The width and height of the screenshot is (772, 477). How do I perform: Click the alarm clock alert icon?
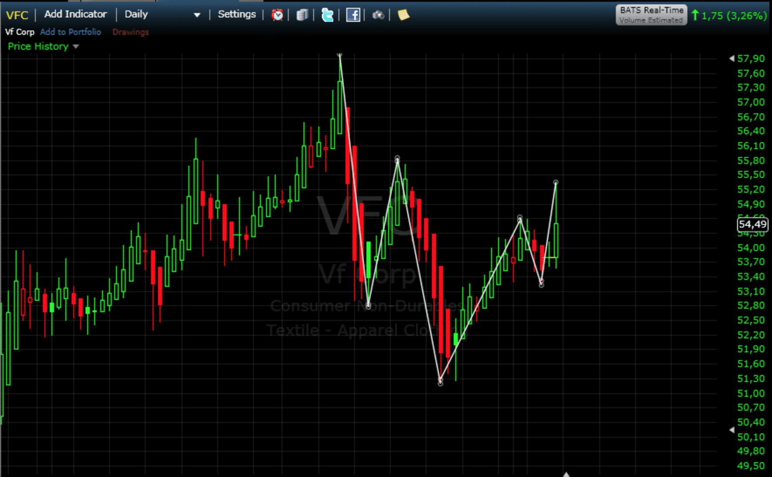pyautogui.click(x=277, y=15)
